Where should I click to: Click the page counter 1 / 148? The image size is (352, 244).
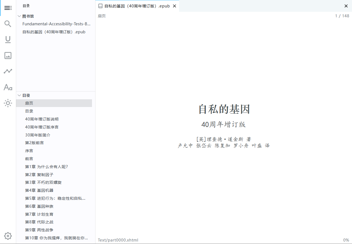tap(342, 16)
